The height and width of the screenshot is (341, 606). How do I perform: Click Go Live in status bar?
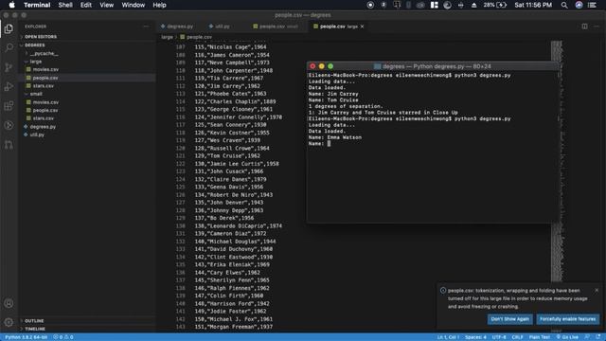click(x=567, y=337)
